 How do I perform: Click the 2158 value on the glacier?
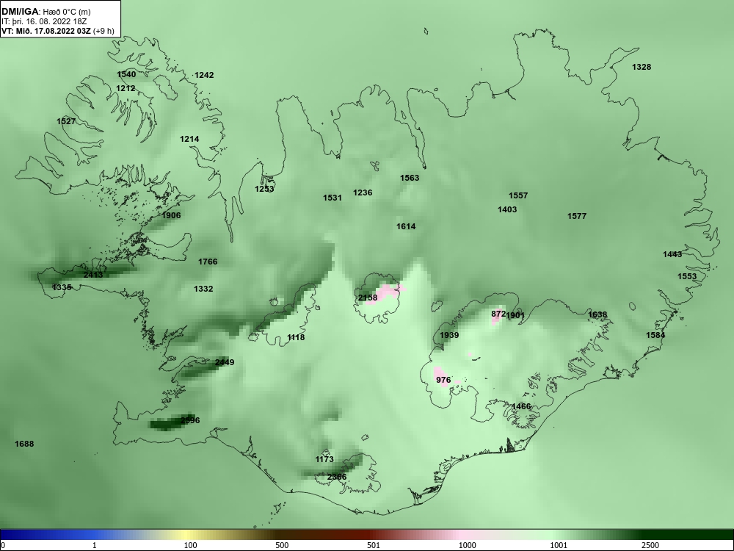point(368,298)
